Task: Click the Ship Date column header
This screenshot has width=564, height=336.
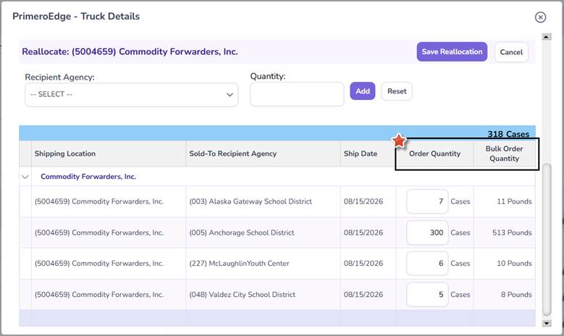Action: (368, 154)
